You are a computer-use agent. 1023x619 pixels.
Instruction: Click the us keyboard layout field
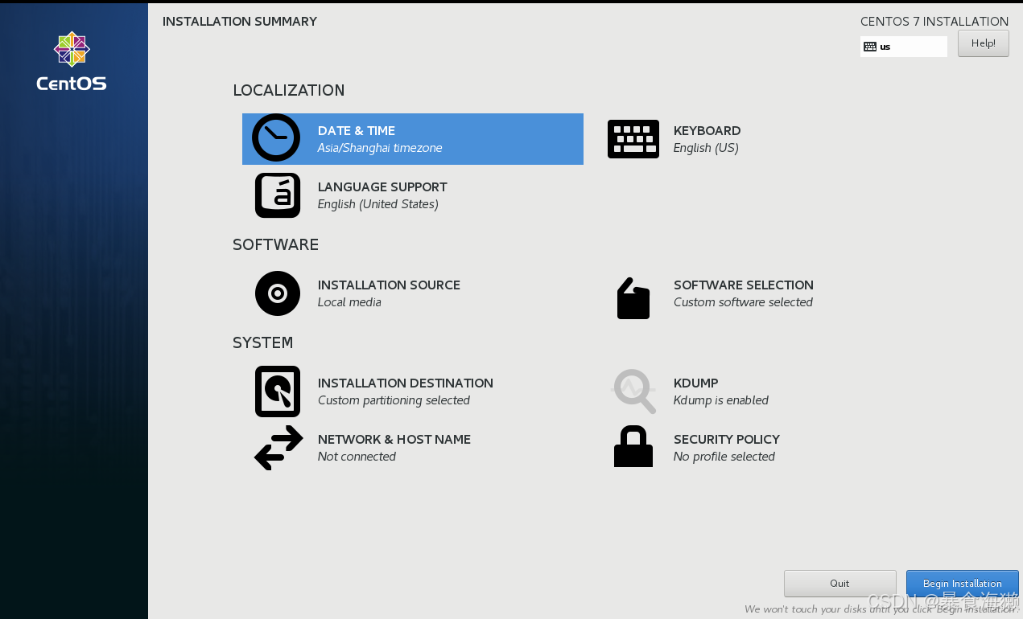coord(904,47)
